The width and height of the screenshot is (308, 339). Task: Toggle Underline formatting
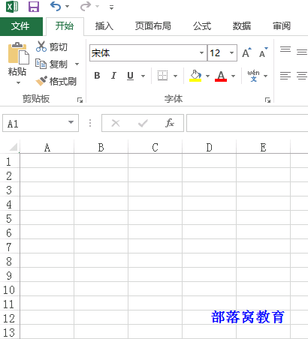(x=130, y=76)
